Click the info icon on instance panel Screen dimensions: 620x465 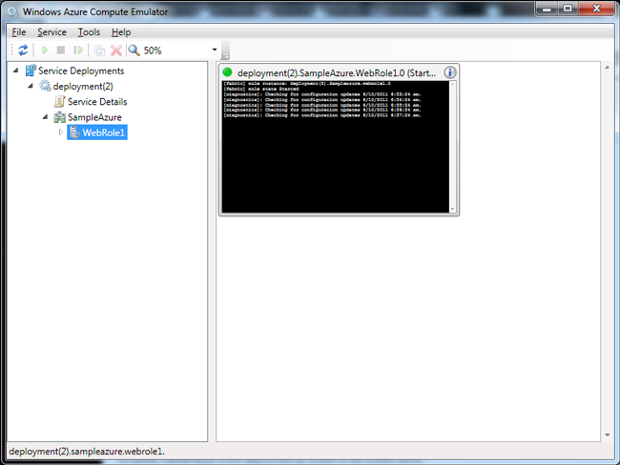[x=450, y=72]
